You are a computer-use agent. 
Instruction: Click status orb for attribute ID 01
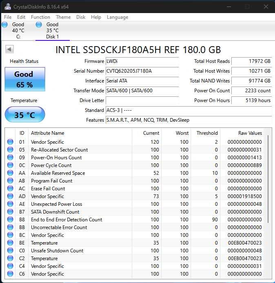click(10, 142)
